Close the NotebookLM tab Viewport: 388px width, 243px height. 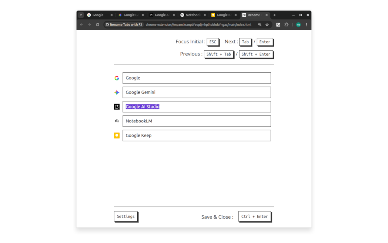[205, 15]
